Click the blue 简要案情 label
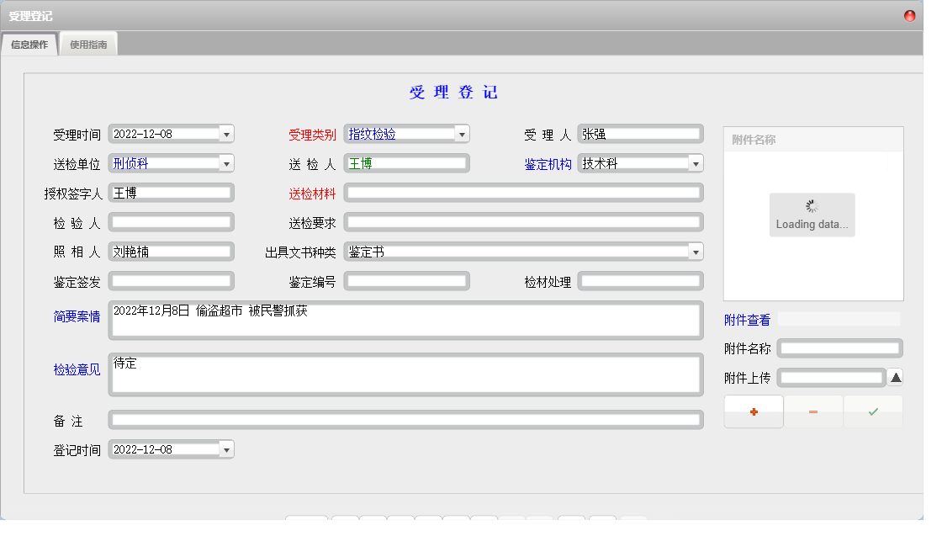 [x=76, y=316]
